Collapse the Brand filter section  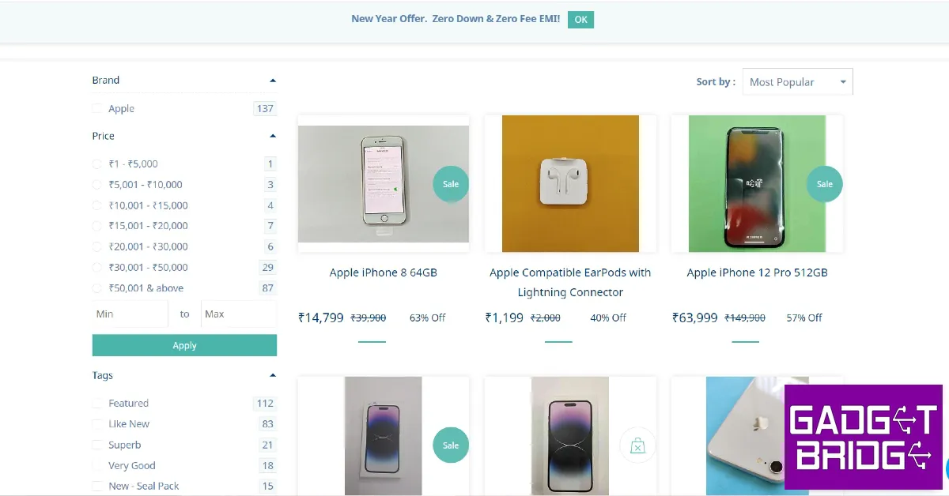tap(273, 81)
